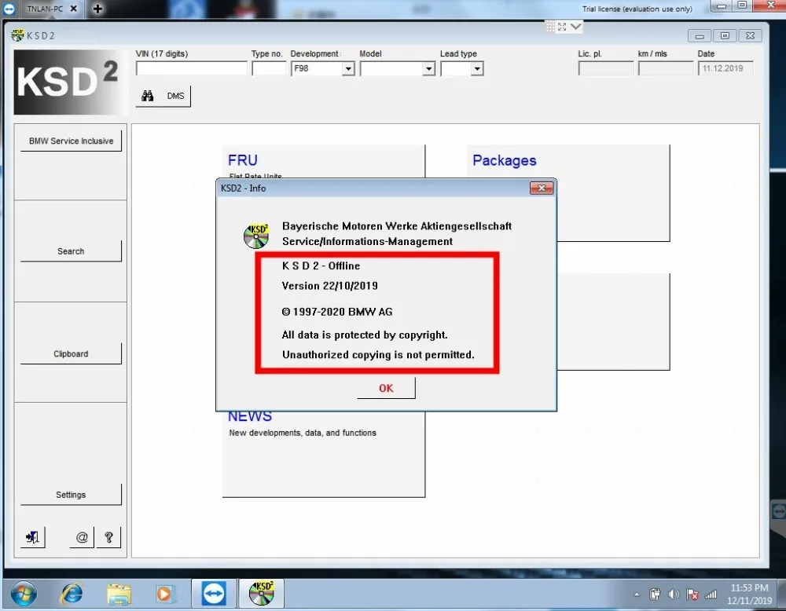
Task: Minimize the KSD2 application window
Action: [x=700, y=35]
